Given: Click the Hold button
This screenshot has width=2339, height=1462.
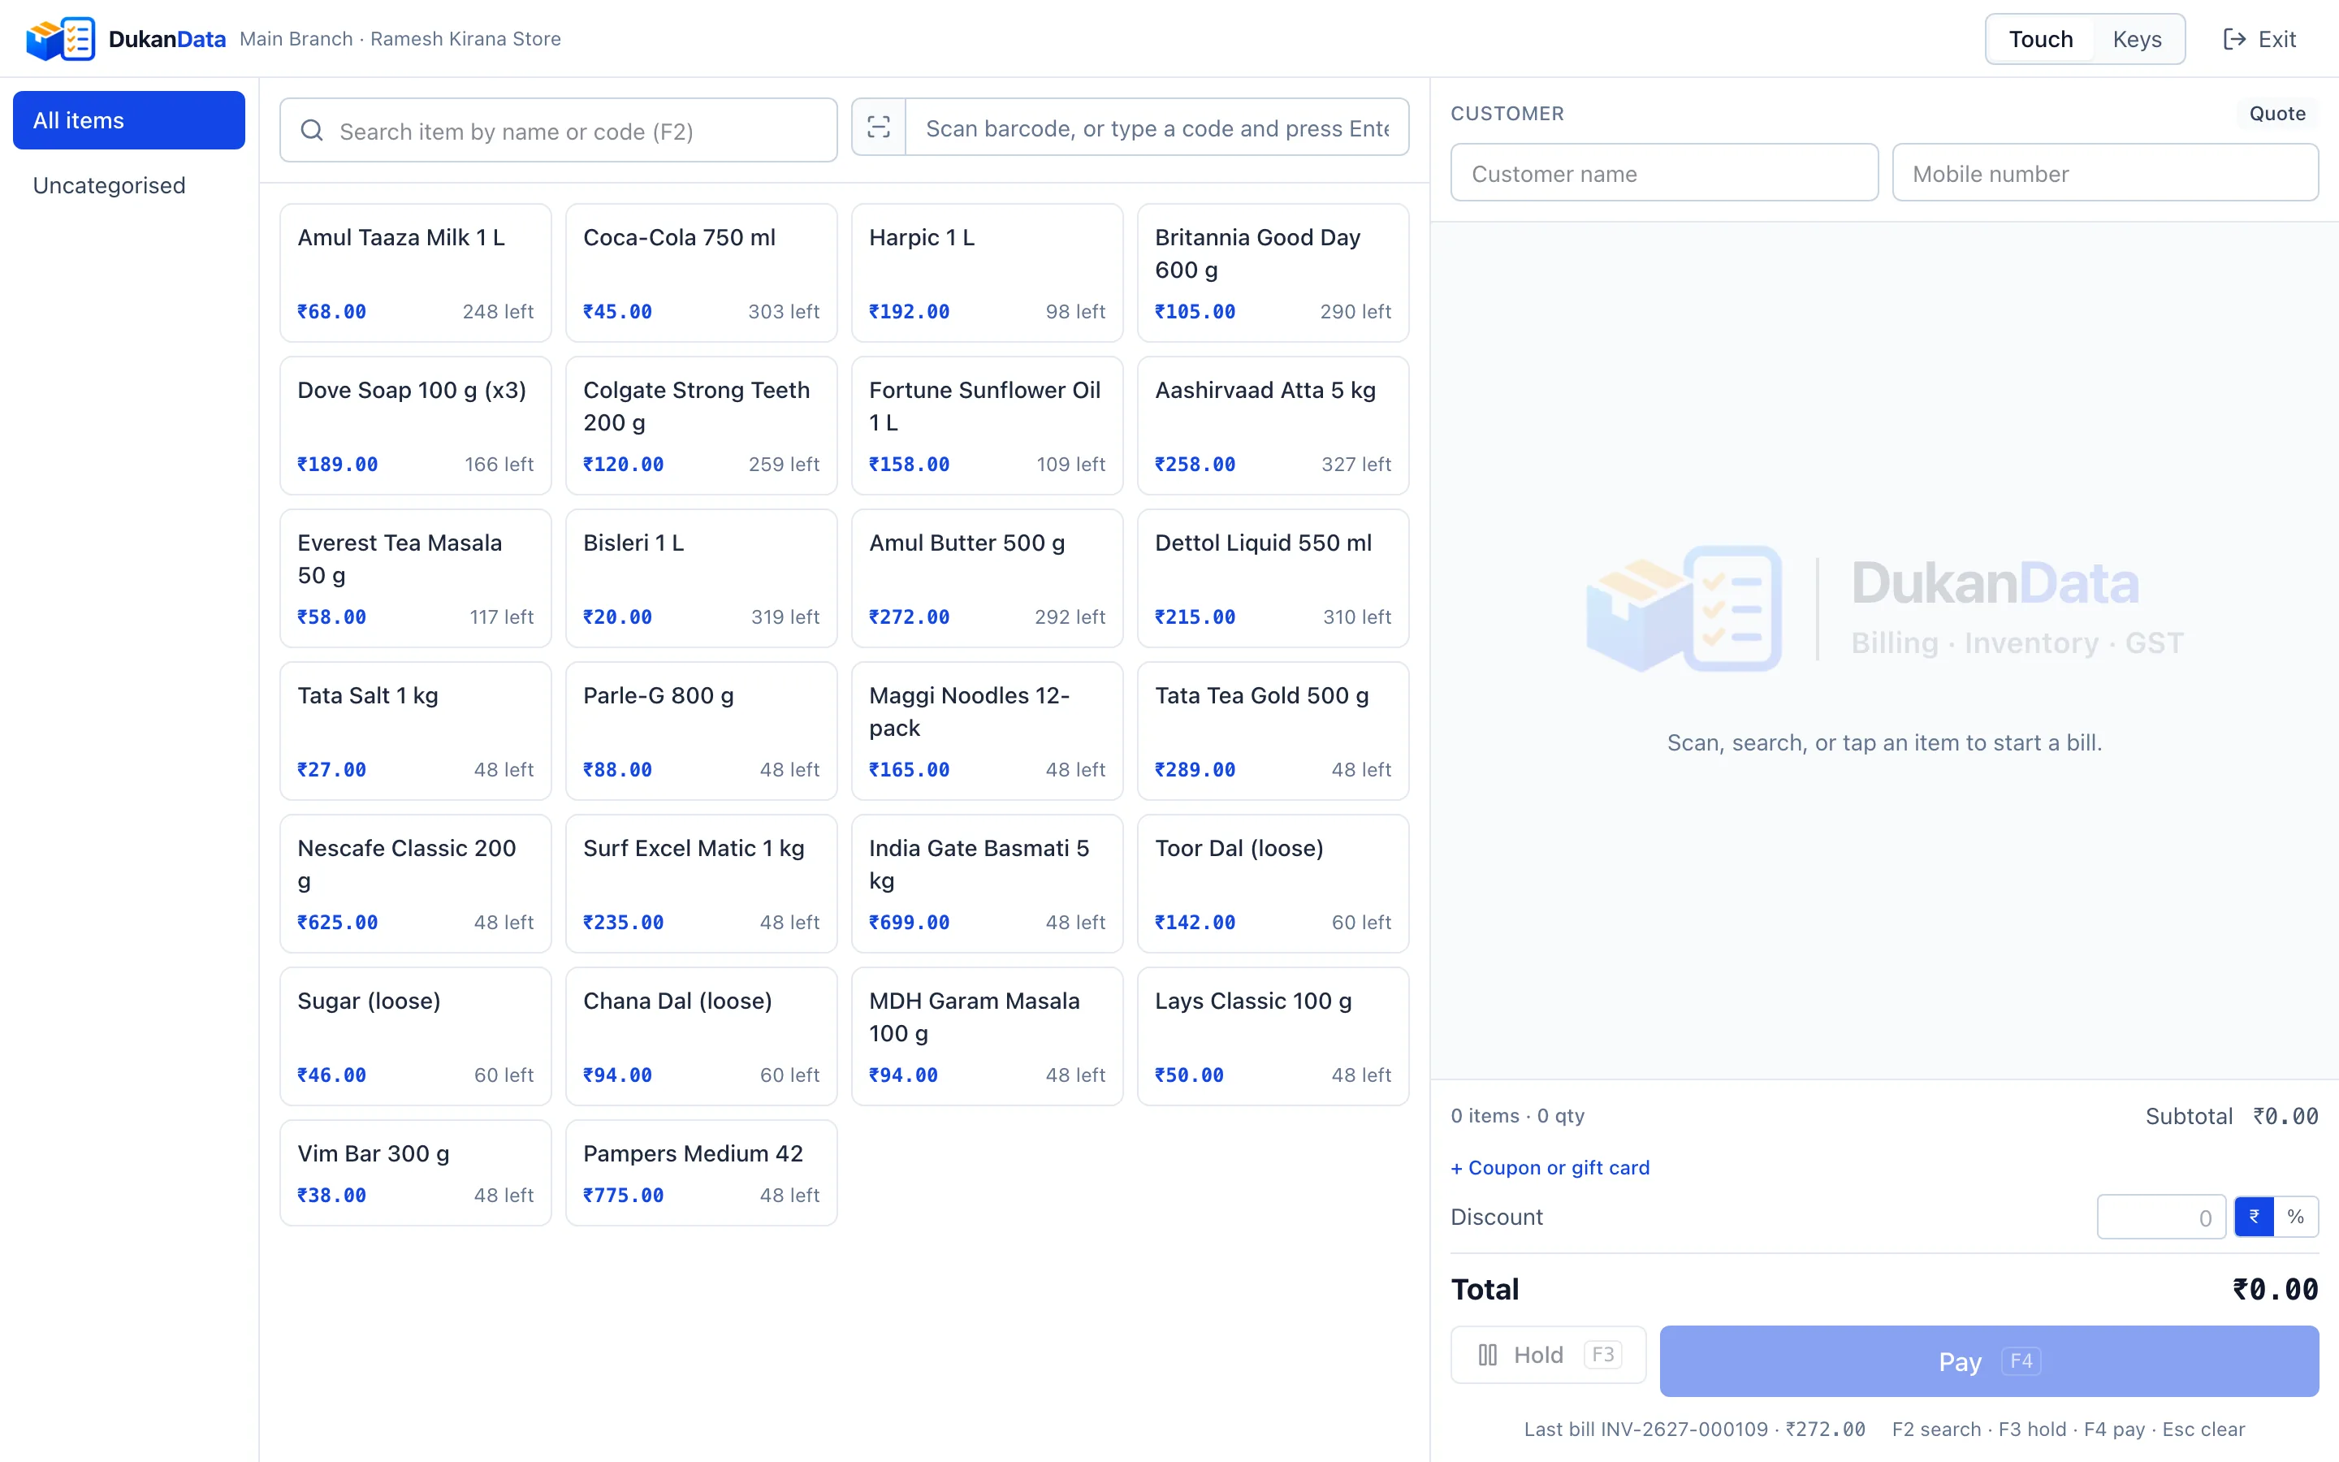Looking at the screenshot, I should [1547, 1355].
